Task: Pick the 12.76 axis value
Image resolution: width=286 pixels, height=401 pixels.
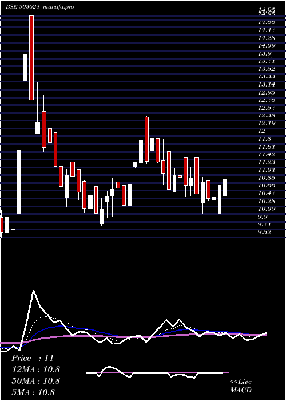Action: click(267, 100)
